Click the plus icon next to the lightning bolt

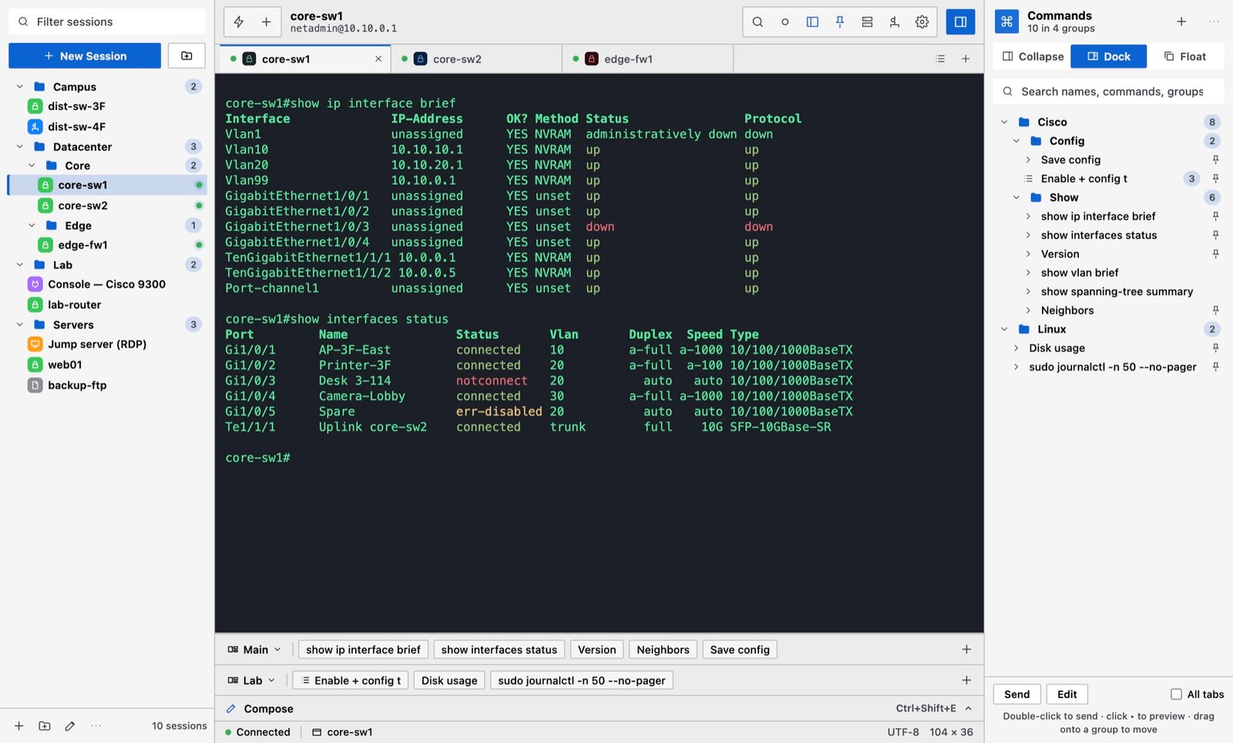coord(266,22)
